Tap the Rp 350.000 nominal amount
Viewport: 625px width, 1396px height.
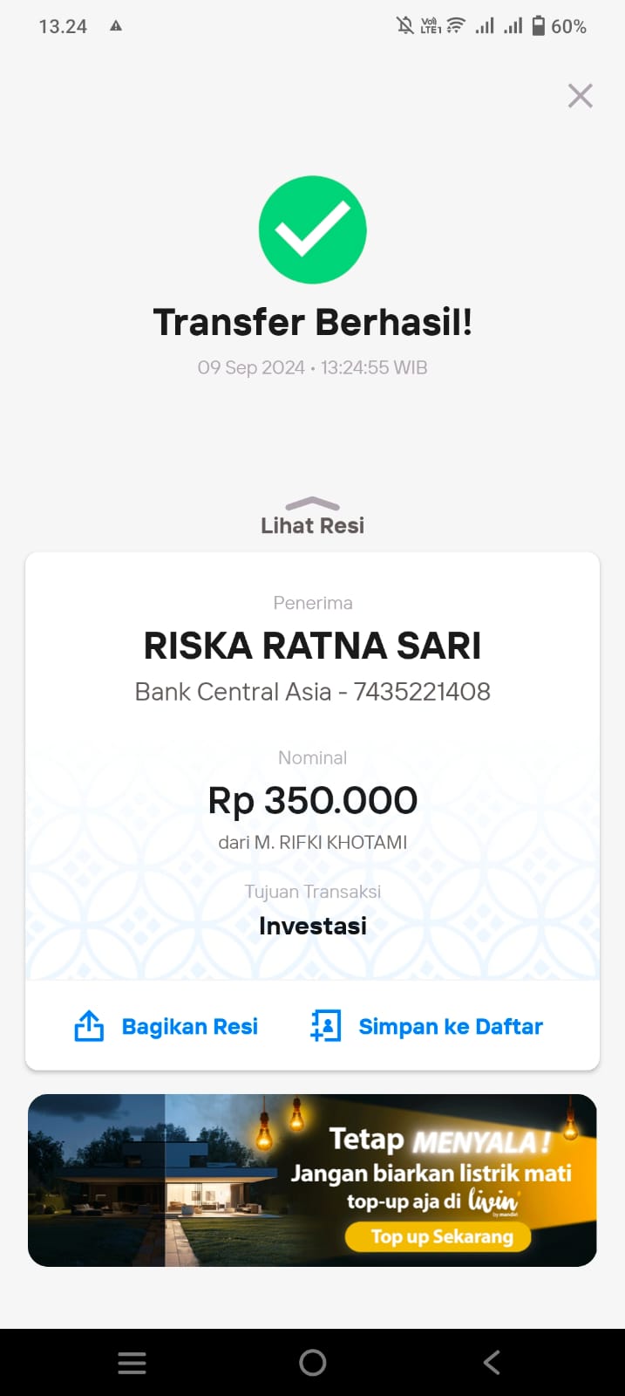312,801
